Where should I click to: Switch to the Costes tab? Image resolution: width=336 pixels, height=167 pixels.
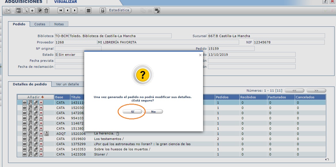pyautogui.click(x=40, y=24)
